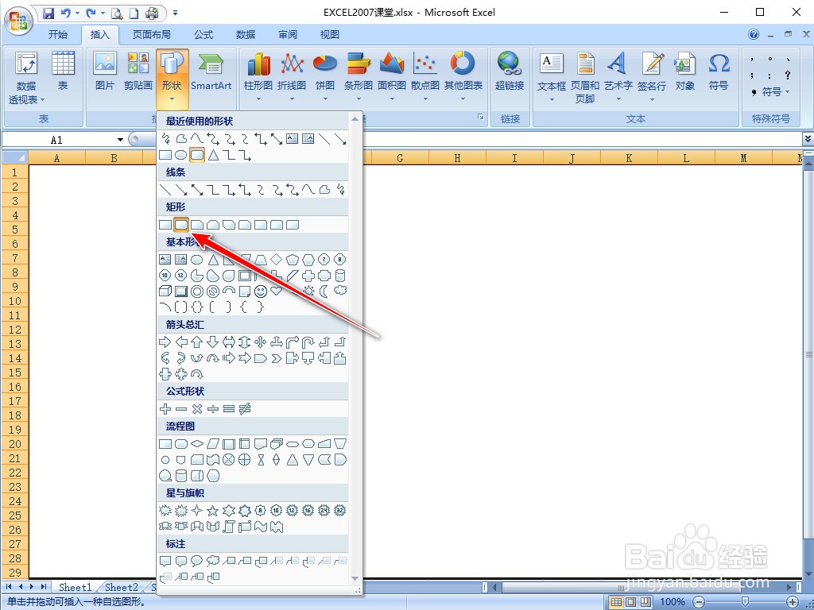
Task: Insert an object with the 对象 button
Action: tap(684, 71)
